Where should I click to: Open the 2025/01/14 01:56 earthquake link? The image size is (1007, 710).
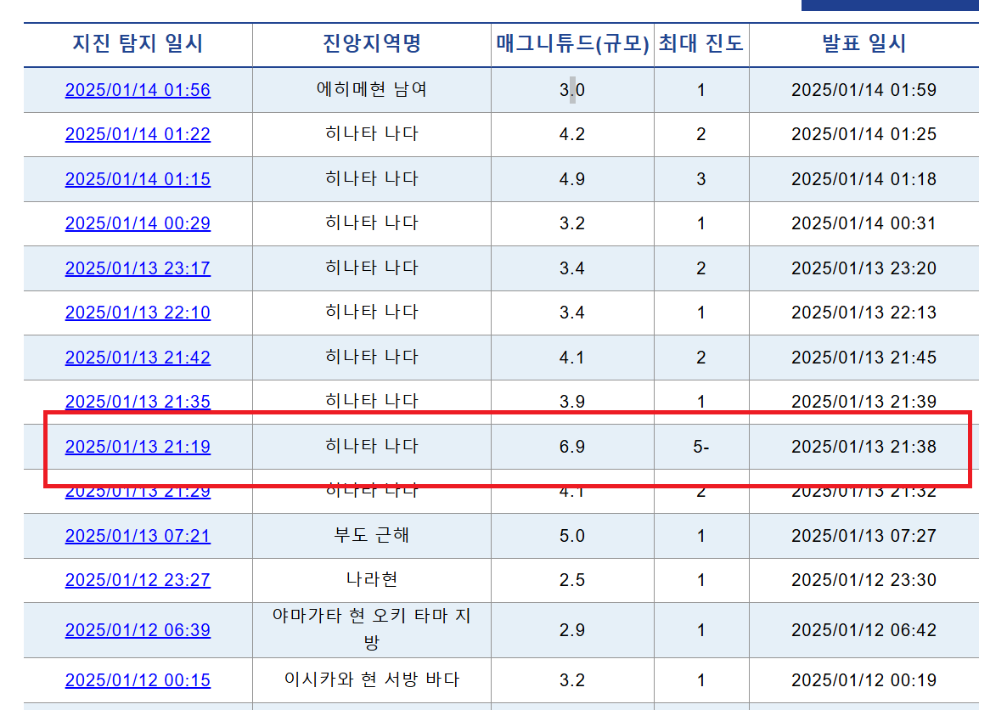click(138, 90)
